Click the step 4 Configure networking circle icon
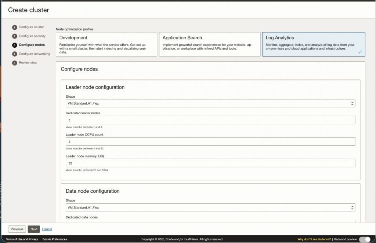Viewport: 376px width, 243px height. tap(14, 54)
